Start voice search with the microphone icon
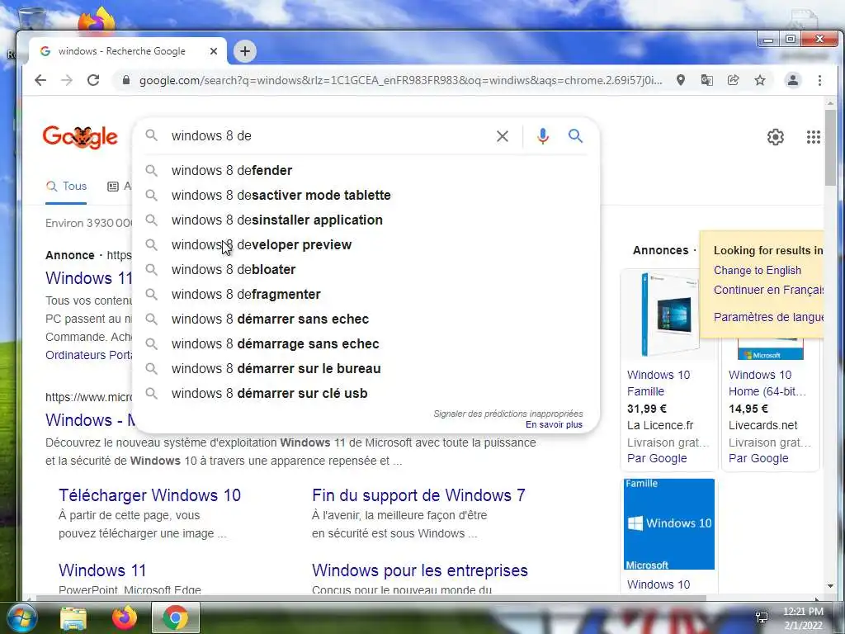Screen dimensions: 845x634 click(x=543, y=136)
